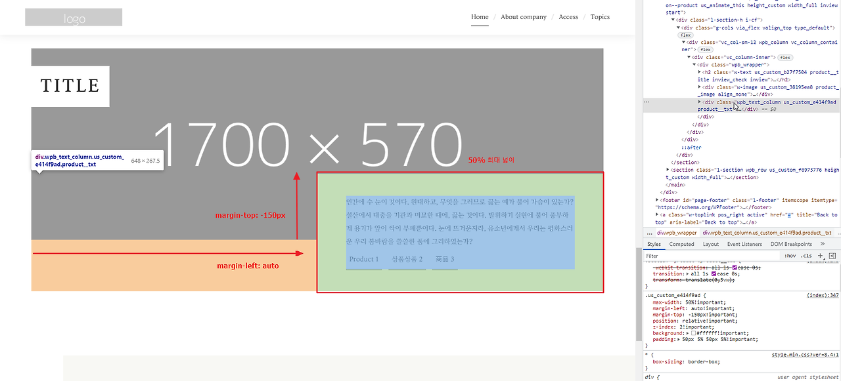Select the 폭표 3 tab

click(x=445, y=259)
